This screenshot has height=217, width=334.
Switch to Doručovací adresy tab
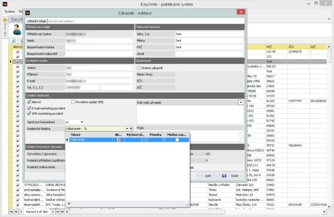pyautogui.click(x=61, y=21)
